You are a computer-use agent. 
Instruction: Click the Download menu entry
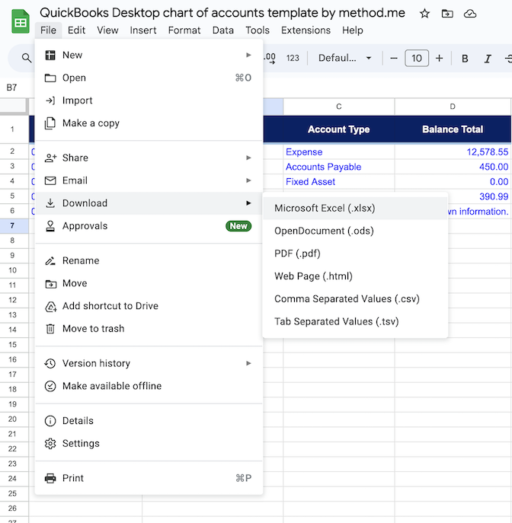point(149,203)
